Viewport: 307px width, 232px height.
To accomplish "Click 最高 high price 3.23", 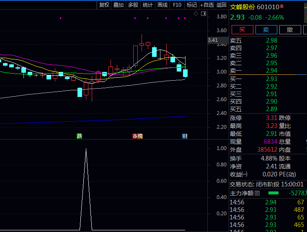I will 271,126.
